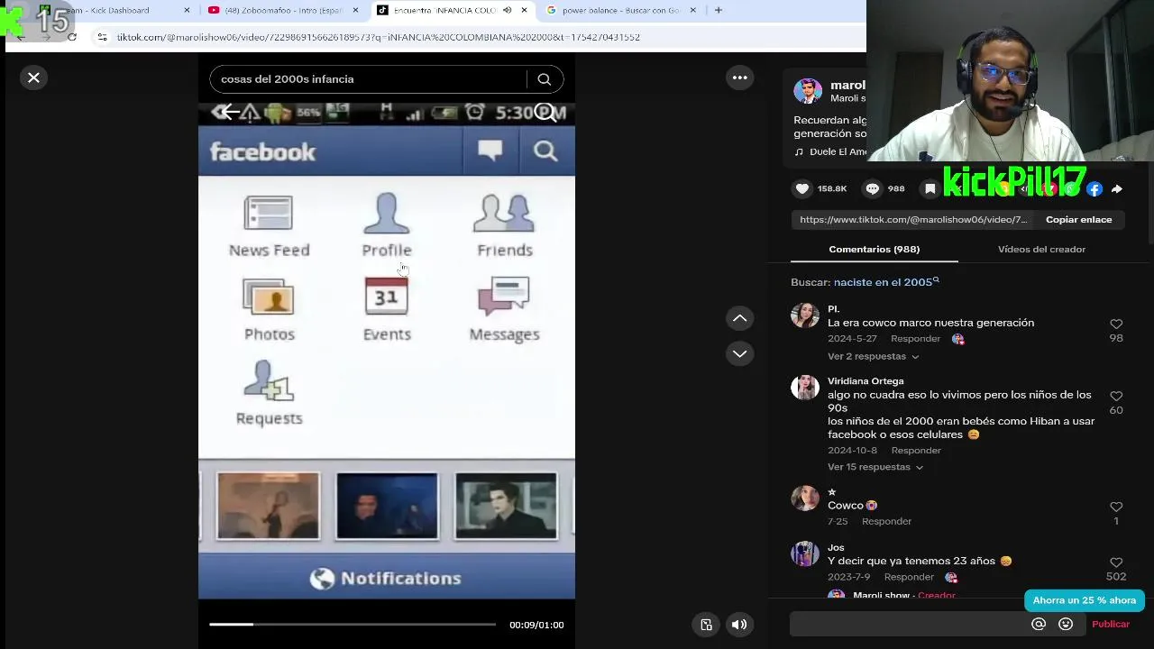This screenshot has height=649, width=1154.
Task: Reload the page
Action: pos(72,37)
